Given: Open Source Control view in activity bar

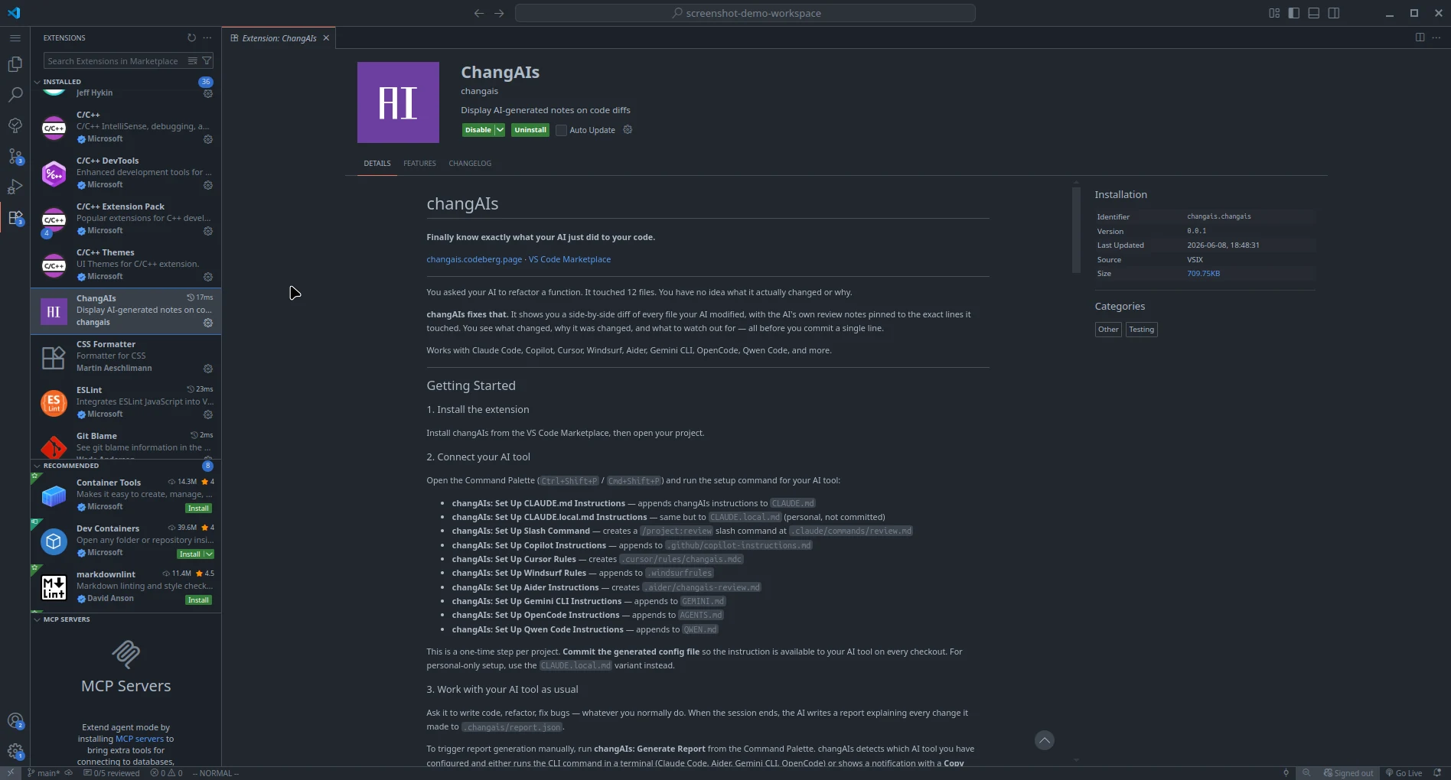Looking at the screenshot, I should pyautogui.click(x=15, y=156).
